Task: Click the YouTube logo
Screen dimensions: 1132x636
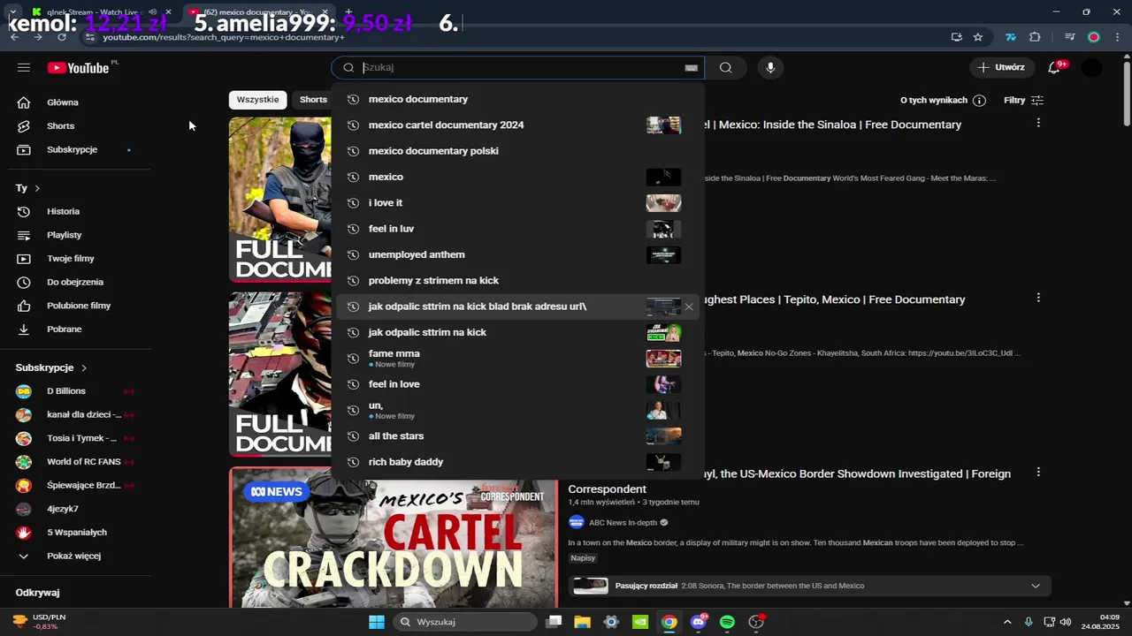Action: pyautogui.click(x=78, y=68)
